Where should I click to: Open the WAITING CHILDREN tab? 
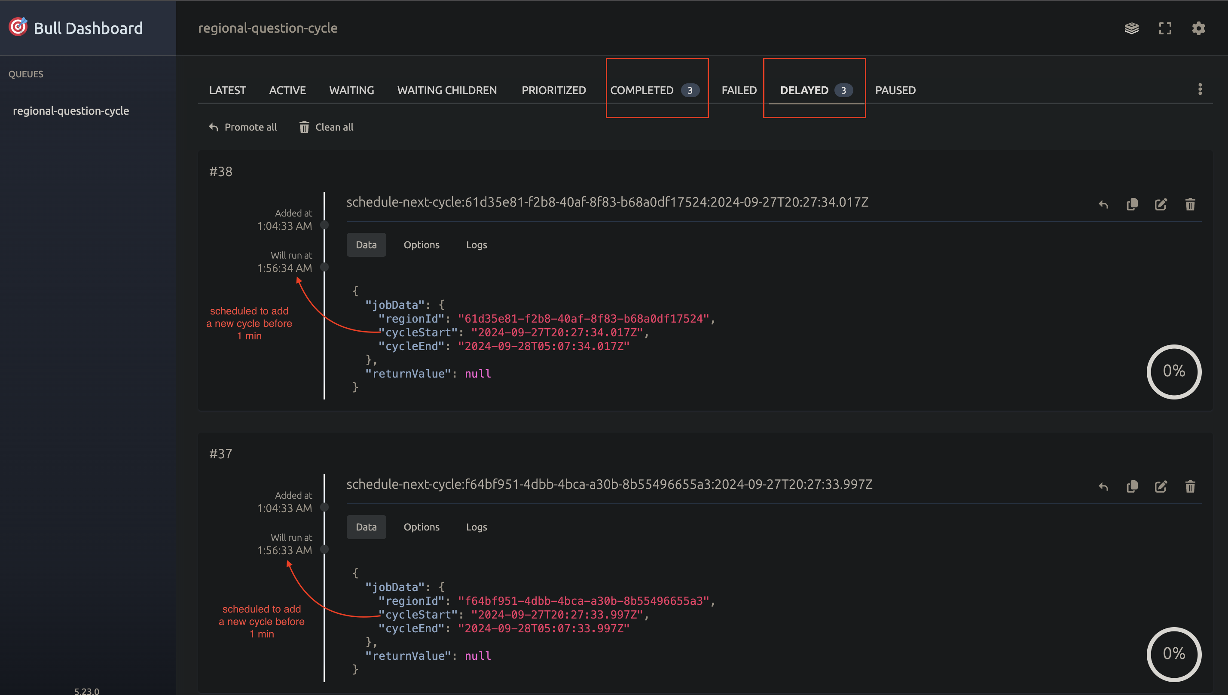point(447,90)
